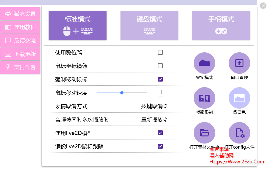Open the config file icon
269x169 pixels.
point(239,133)
